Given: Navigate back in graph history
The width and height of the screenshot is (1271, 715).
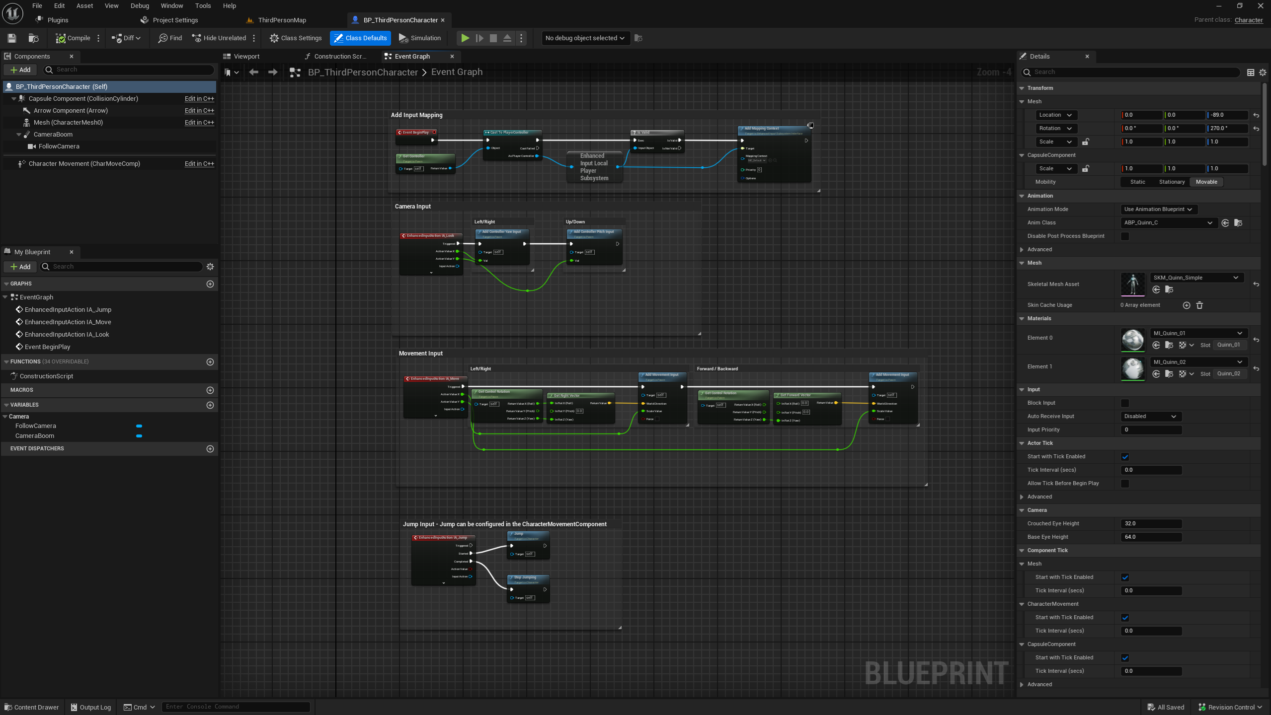Looking at the screenshot, I should [x=253, y=72].
